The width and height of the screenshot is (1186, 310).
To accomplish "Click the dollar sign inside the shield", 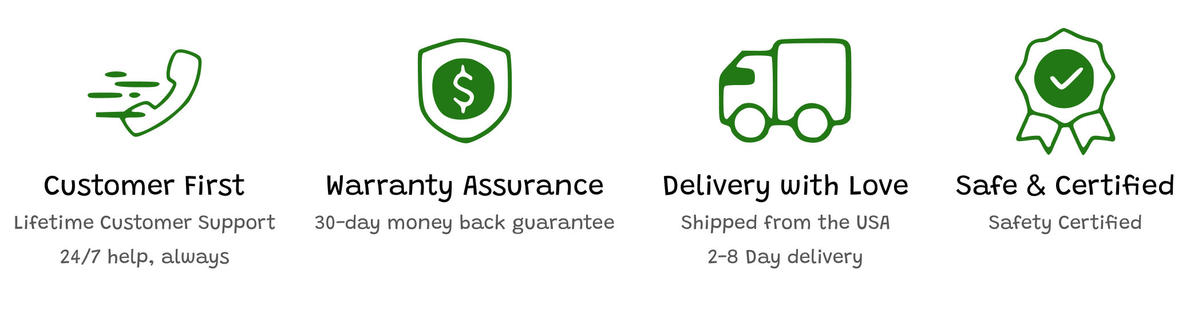I will 463,89.
